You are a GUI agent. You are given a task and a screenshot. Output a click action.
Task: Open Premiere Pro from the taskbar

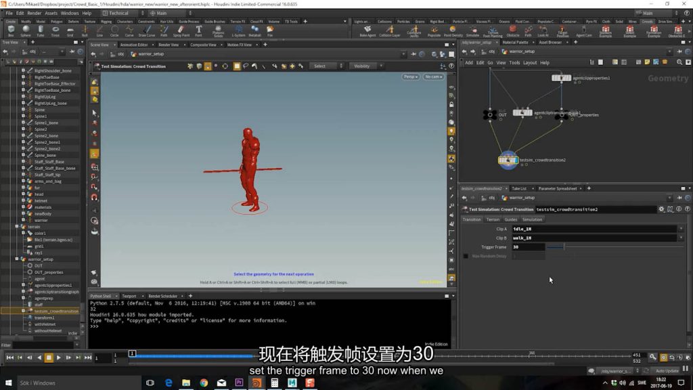[x=239, y=383]
